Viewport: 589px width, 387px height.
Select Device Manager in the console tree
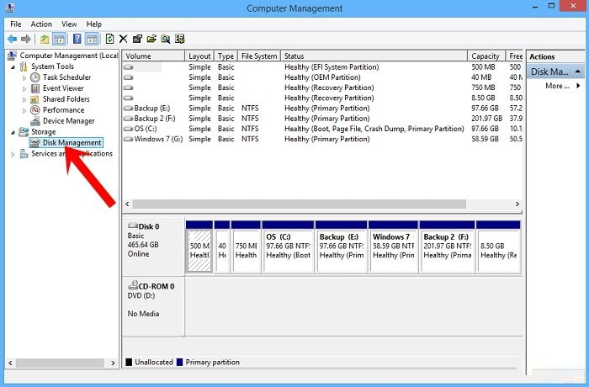pos(67,121)
